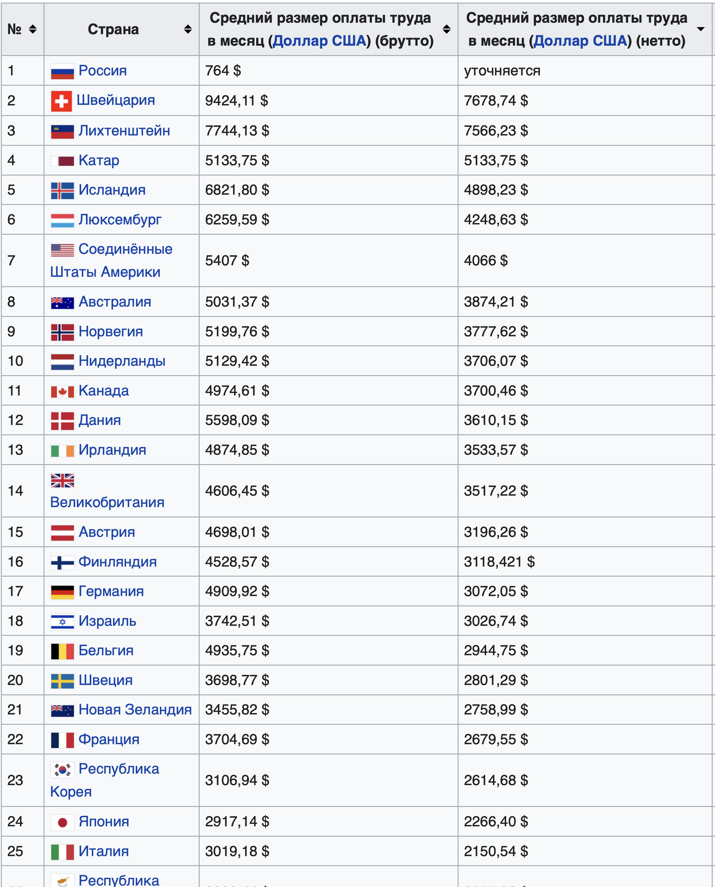Click the Russia flag icon
This screenshot has height=887, width=715.
[62, 71]
